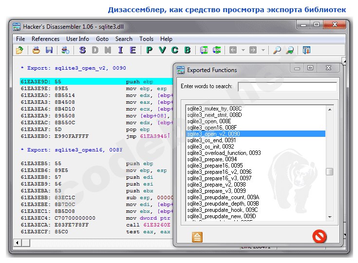Click jump target address 61EA3945
358x263 pixels.
click(153, 136)
